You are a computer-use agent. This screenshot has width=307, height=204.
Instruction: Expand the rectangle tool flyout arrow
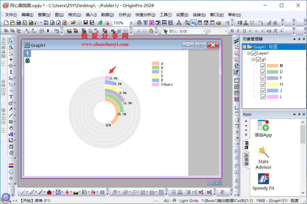pyautogui.click(x=15, y=122)
